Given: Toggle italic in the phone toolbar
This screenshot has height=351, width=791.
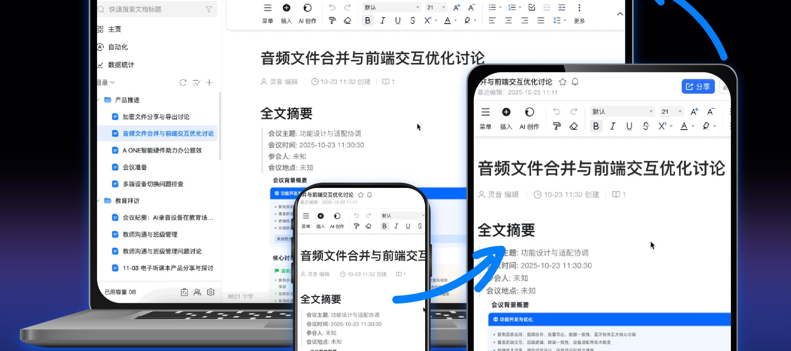Looking at the screenshot, I should click(x=396, y=226).
